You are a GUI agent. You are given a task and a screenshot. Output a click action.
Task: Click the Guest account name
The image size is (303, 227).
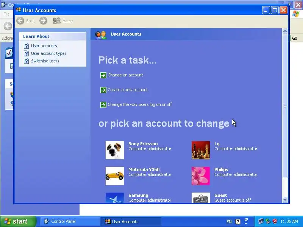(220, 195)
